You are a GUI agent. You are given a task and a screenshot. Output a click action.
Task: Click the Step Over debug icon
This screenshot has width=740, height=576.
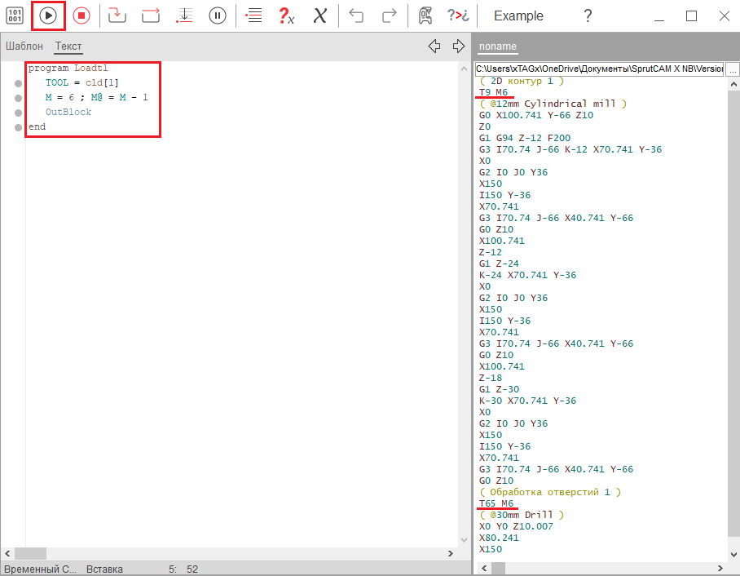tap(151, 16)
